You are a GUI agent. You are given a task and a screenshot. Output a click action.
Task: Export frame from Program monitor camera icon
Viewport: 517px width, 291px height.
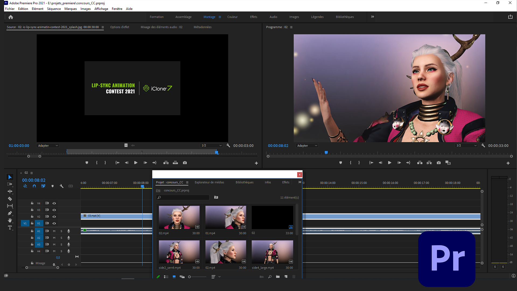(439, 163)
